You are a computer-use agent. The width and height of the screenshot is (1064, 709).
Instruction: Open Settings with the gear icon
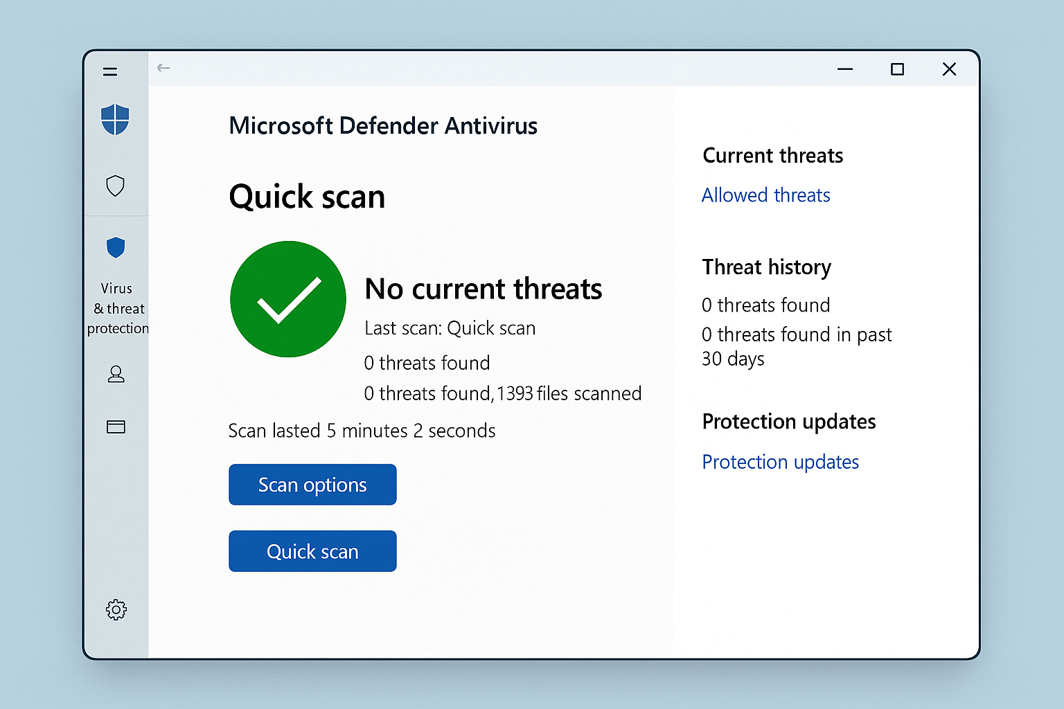(115, 609)
